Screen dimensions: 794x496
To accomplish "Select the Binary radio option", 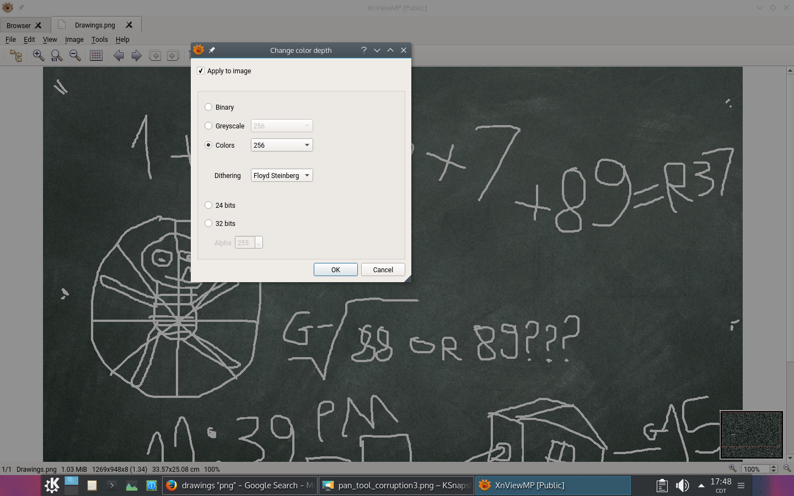I will (x=208, y=107).
